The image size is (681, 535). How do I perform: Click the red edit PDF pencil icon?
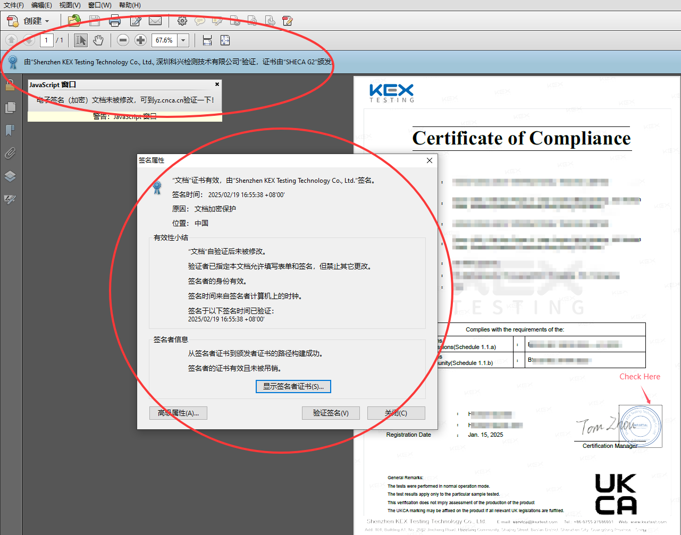[x=288, y=21]
